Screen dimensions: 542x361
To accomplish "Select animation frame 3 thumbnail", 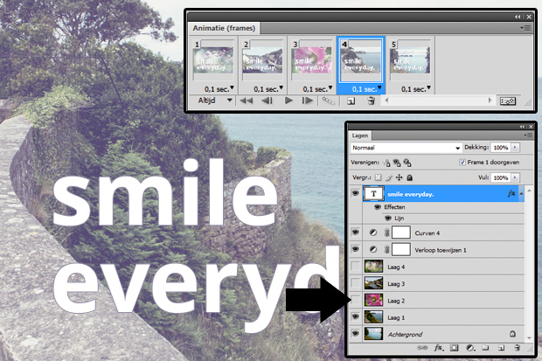I will click(312, 60).
